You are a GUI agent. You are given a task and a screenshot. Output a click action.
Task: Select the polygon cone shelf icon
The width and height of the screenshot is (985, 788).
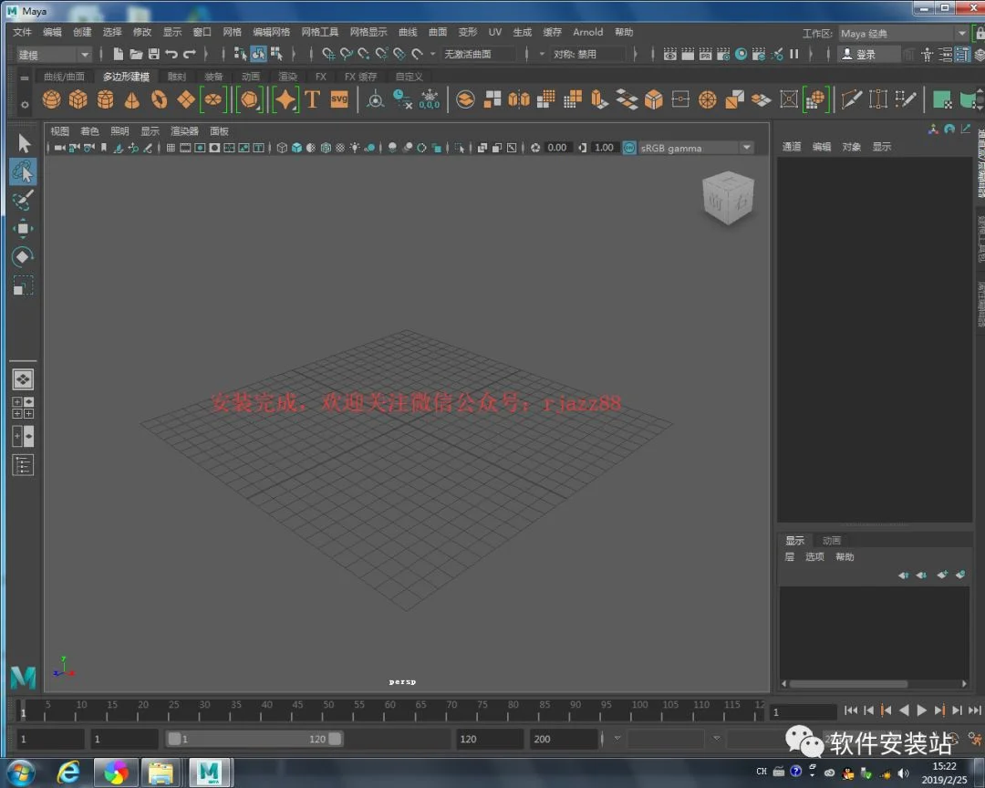(132, 99)
